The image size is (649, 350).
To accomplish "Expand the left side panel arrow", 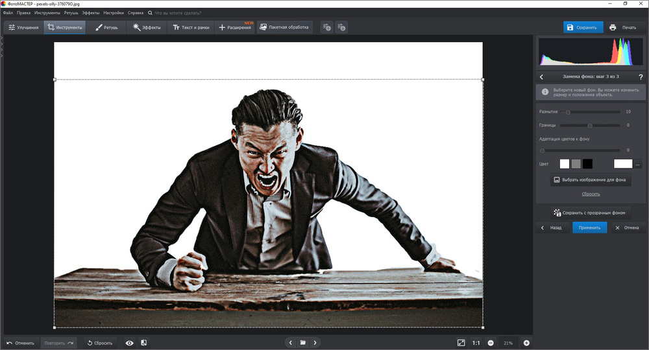I will click(x=2, y=39).
